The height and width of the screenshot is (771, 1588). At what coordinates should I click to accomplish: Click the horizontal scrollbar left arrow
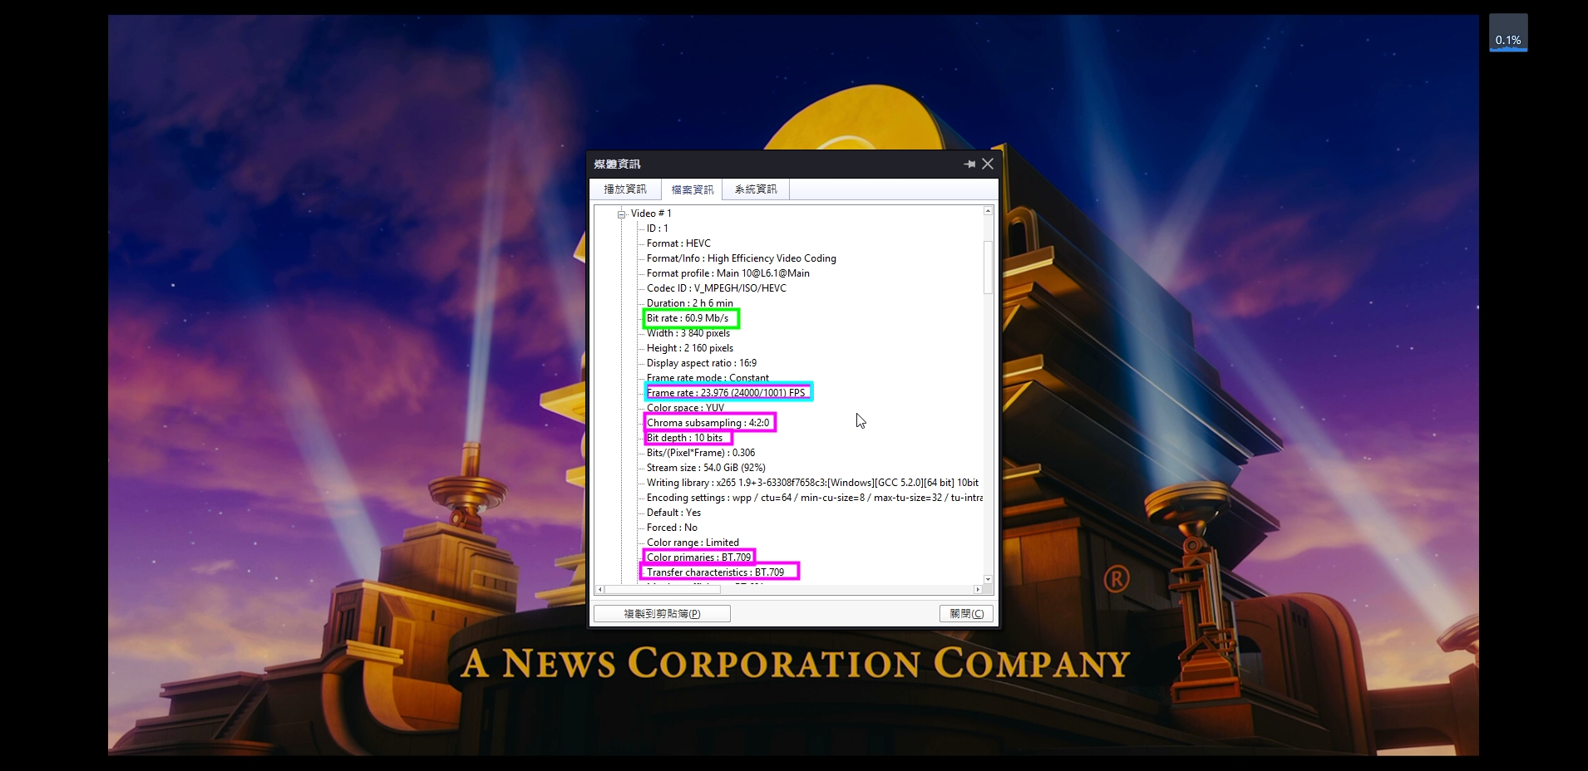coord(600,590)
